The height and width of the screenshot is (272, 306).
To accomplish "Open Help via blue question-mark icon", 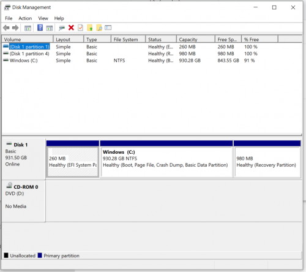I will coord(40,28).
